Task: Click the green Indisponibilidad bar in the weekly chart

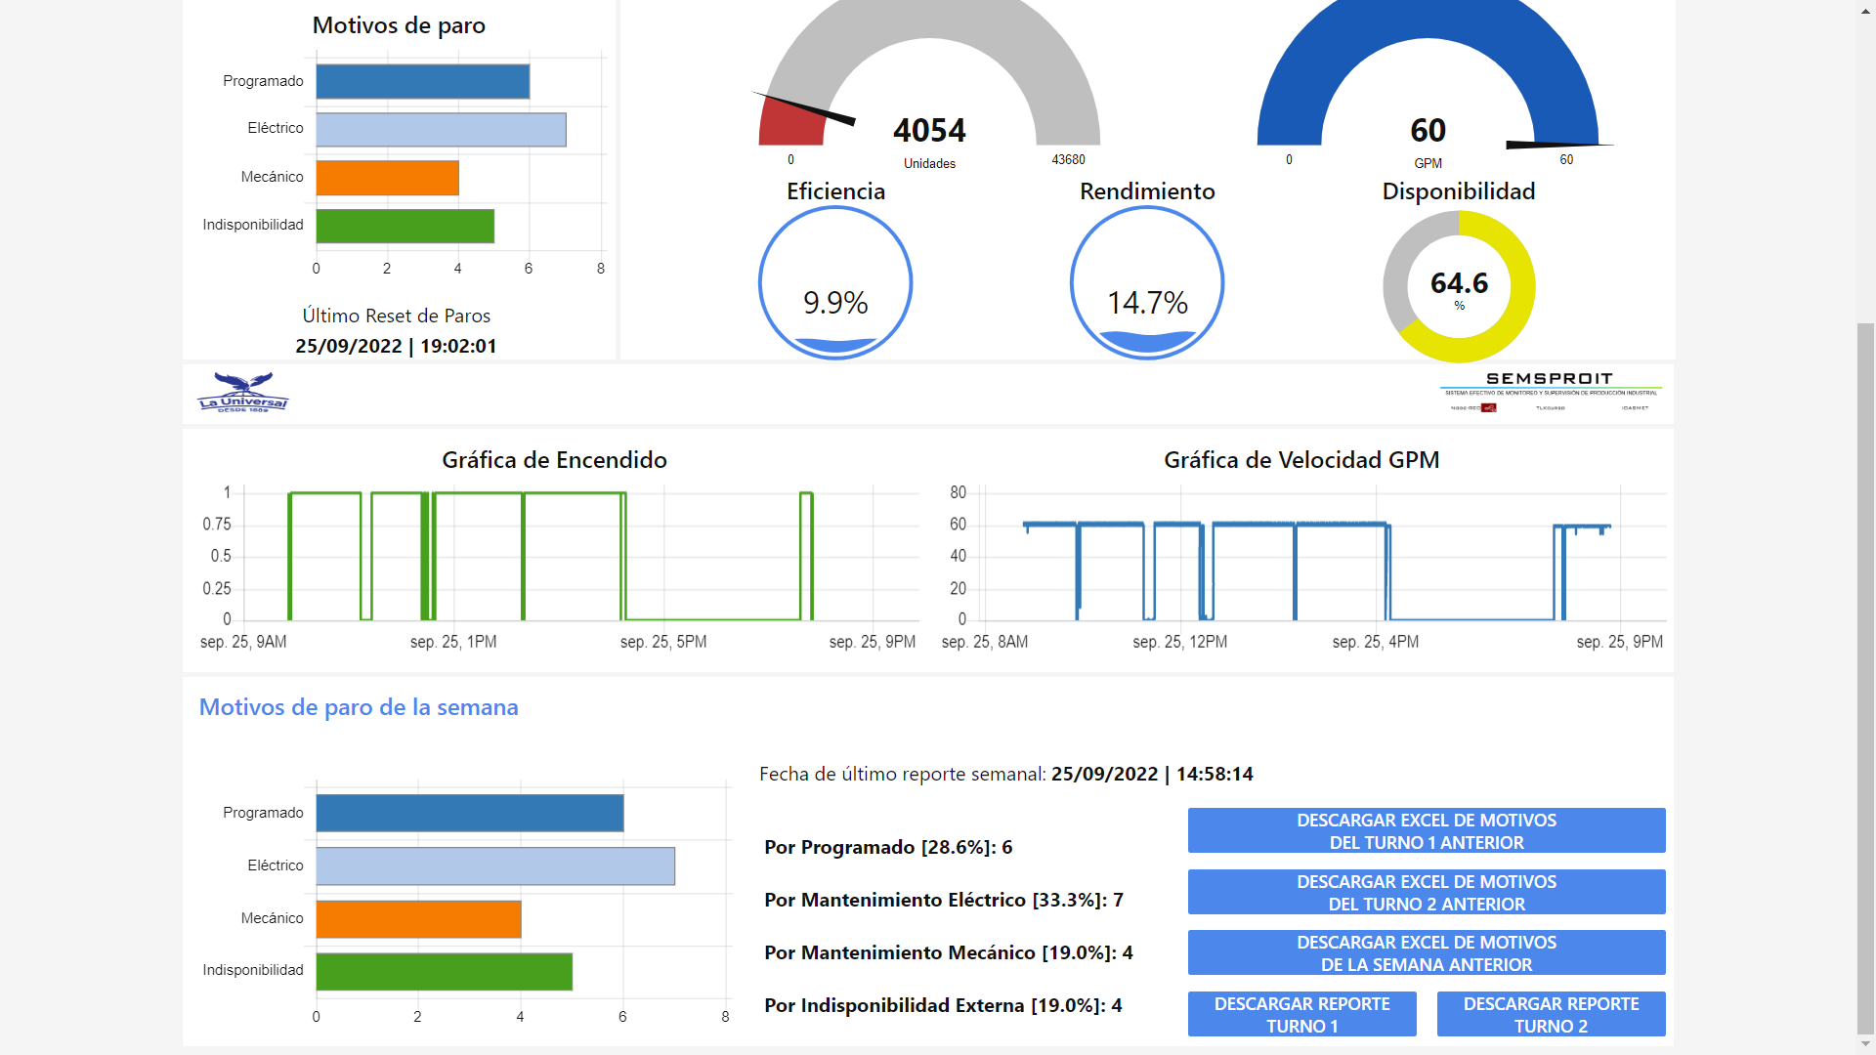Action: (444, 972)
